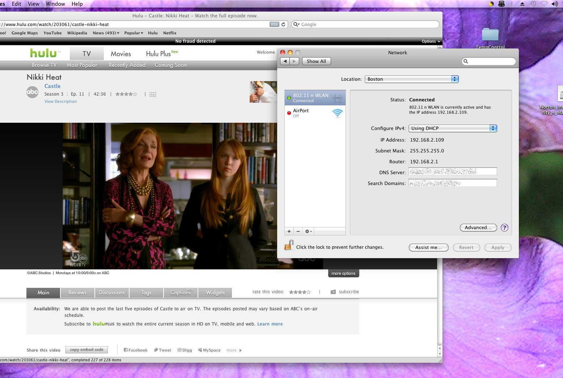Open the Help menu
This screenshot has height=378, width=563.
click(x=77, y=4)
